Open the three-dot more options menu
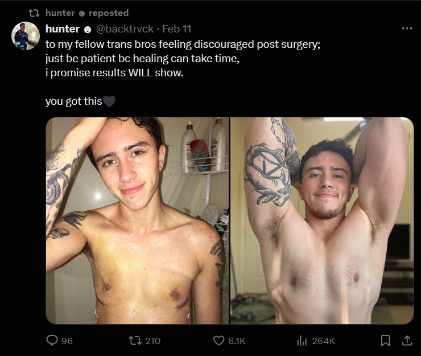Image resolution: width=421 pixels, height=356 pixels. (x=407, y=28)
